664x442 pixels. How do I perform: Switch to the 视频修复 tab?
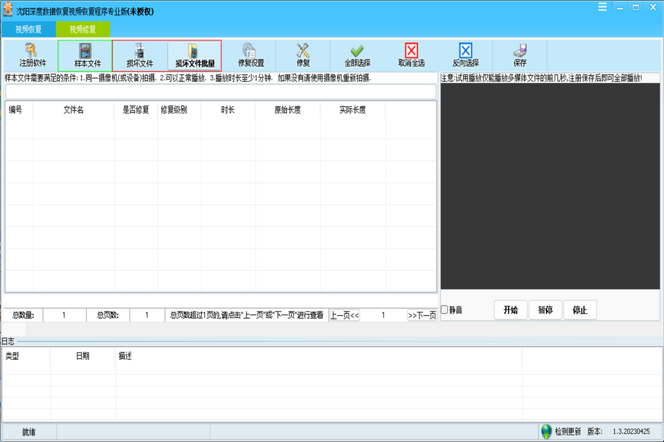click(82, 29)
